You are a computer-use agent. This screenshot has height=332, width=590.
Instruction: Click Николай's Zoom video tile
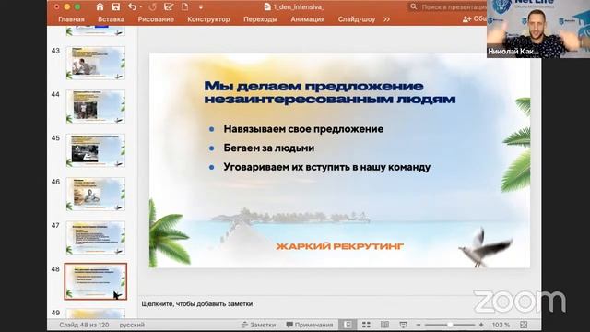[x=538, y=29]
